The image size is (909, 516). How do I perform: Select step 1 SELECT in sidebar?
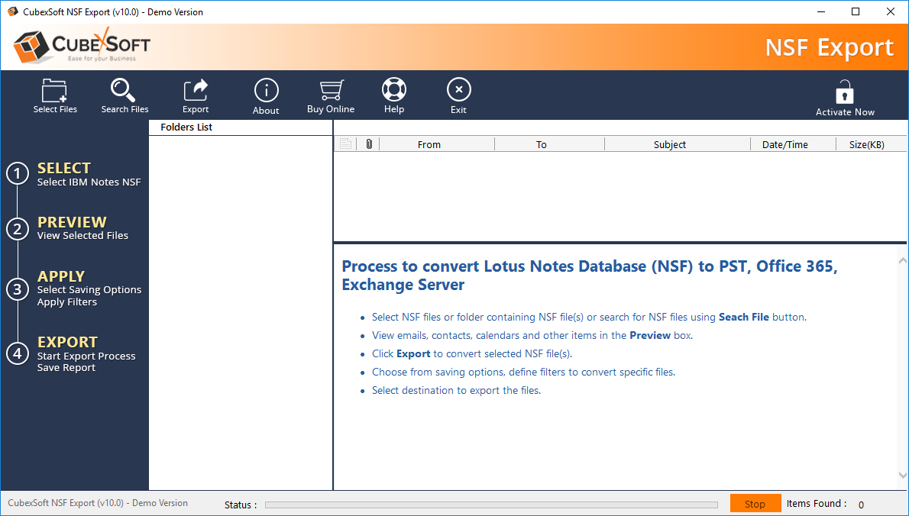[64, 174]
